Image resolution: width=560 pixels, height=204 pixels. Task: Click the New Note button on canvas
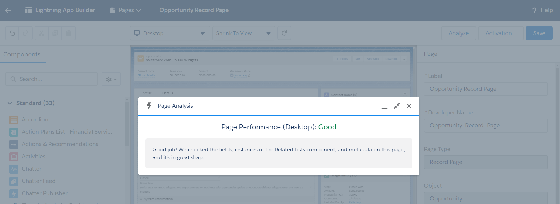[x=391, y=59]
